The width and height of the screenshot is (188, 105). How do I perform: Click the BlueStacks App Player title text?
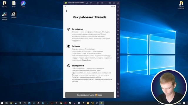(76, 3)
